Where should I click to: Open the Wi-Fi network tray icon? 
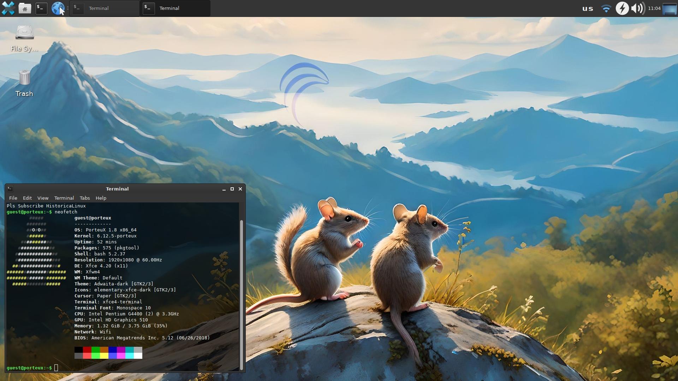[606, 8]
